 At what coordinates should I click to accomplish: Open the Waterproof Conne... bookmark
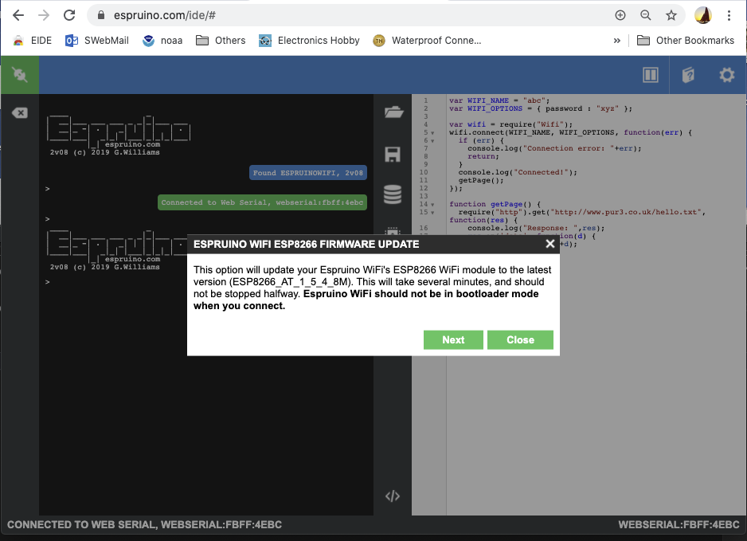(428, 41)
